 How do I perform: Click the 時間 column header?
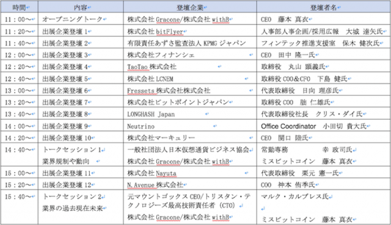tap(20, 7)
